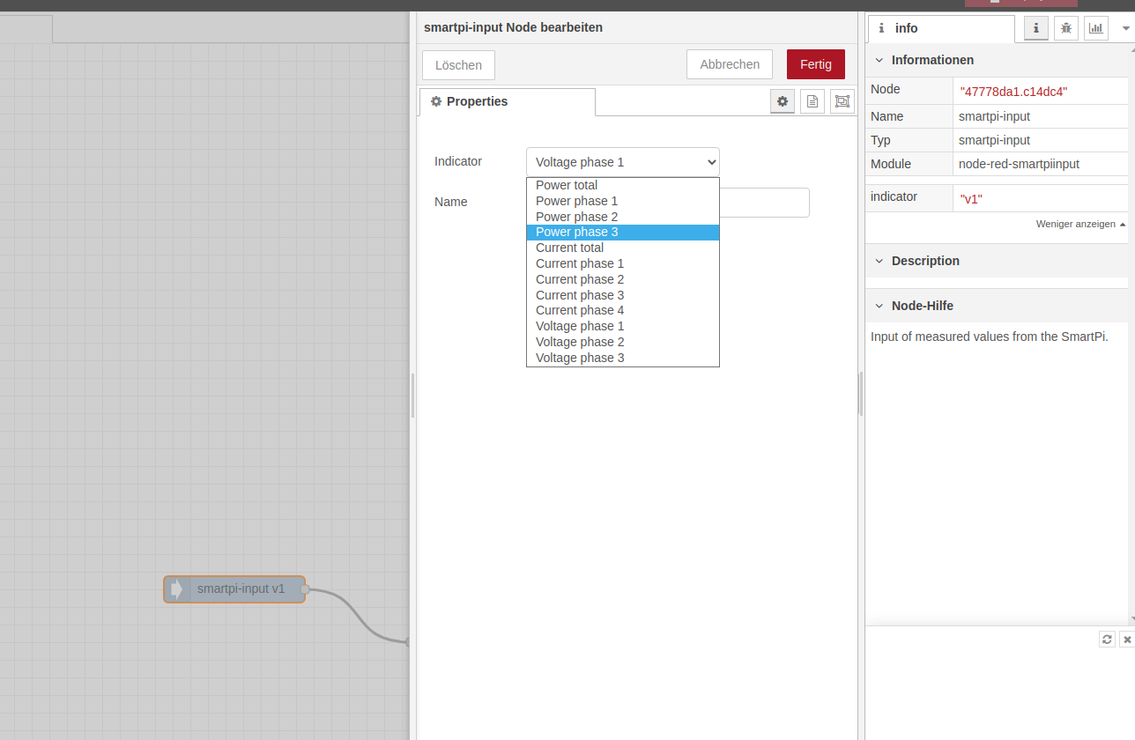Close the tips box

pos(1127,640)
